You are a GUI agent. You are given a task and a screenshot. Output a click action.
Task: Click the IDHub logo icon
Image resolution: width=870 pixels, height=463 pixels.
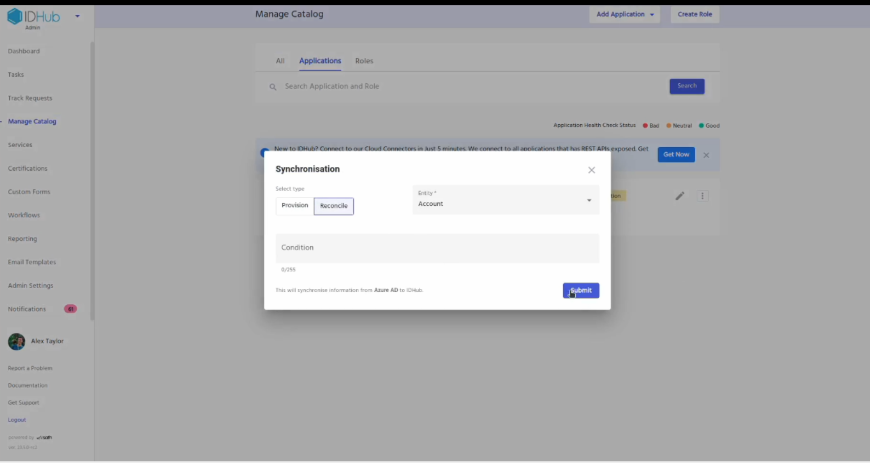click(15, 16)
